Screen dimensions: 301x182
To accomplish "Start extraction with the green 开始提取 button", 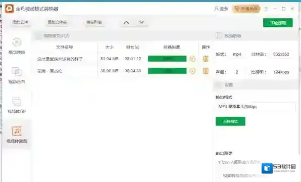I will click(x=278, y=23).
